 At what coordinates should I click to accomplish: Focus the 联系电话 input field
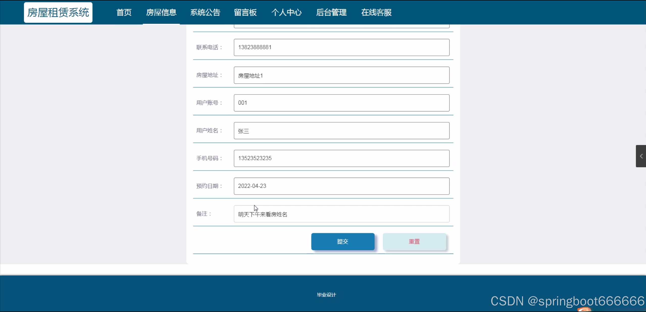click(341, 47)
